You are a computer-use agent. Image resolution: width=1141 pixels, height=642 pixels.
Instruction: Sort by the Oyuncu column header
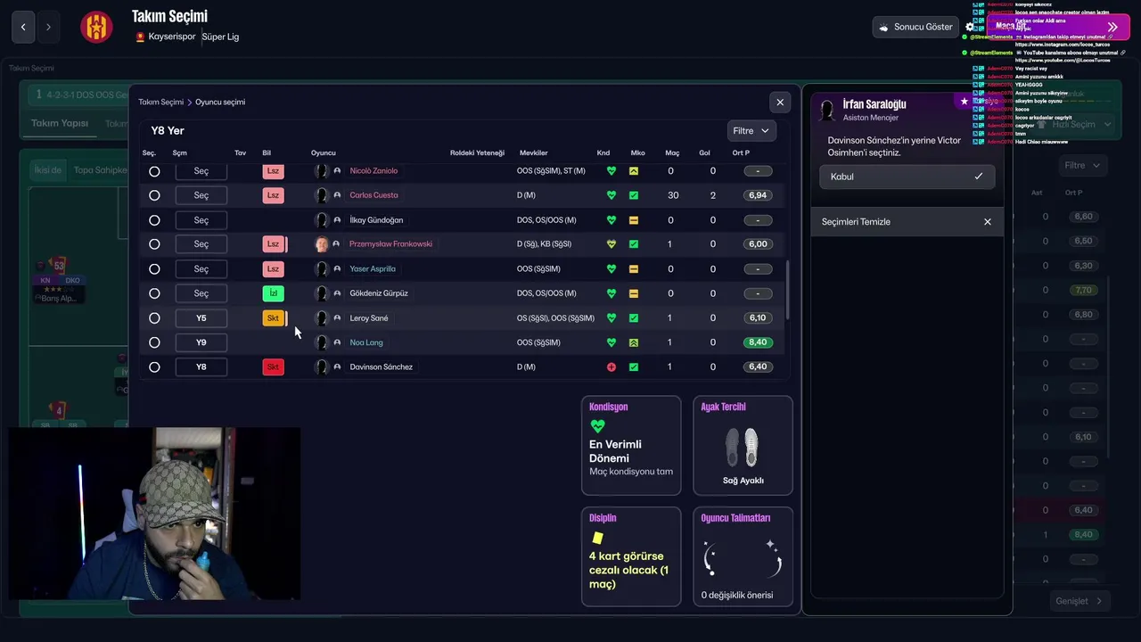[324, 153]
